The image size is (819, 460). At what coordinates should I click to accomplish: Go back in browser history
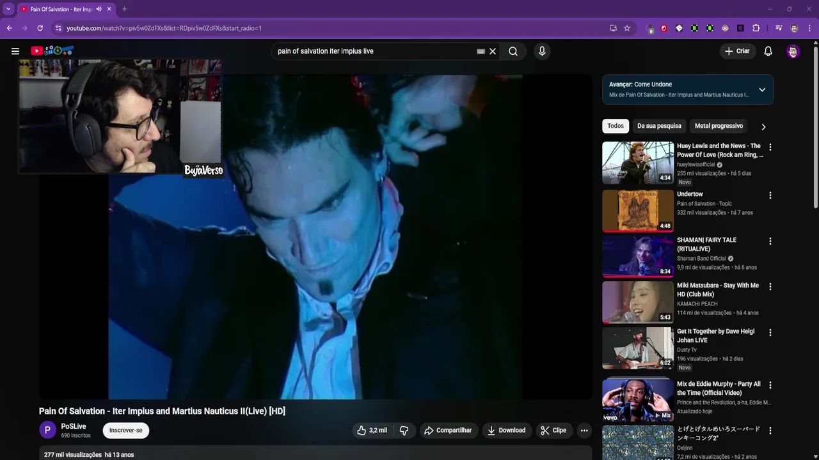[10, 28]
